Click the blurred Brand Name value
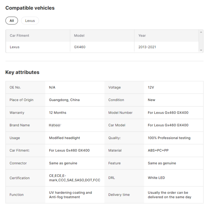The height and width of the screenshot is (206, 209). click(55, 125)
